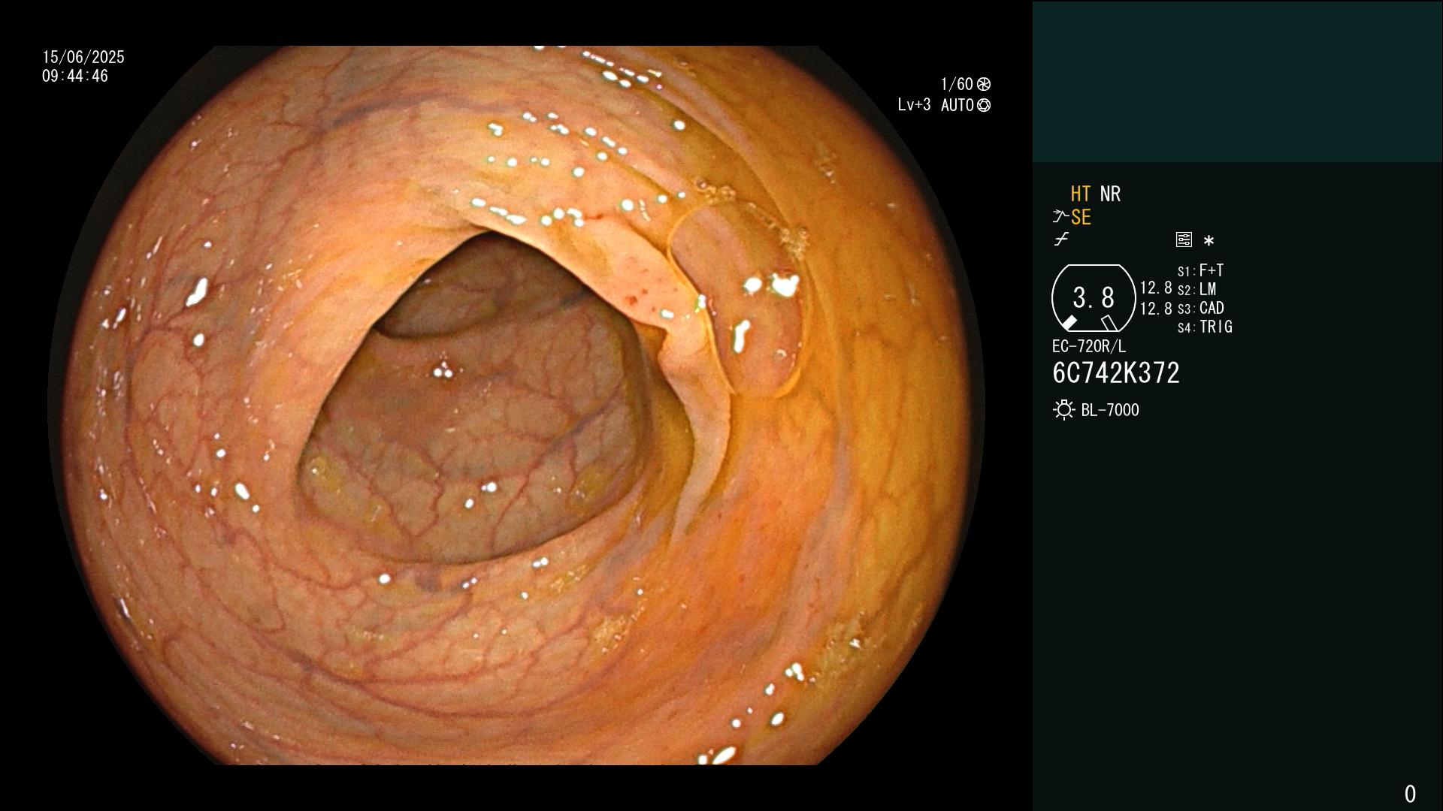The width and height of the screenshot is (1443, 811).
Task: Click the upper 12.8 diameter value
Action: click(1156, 288)
